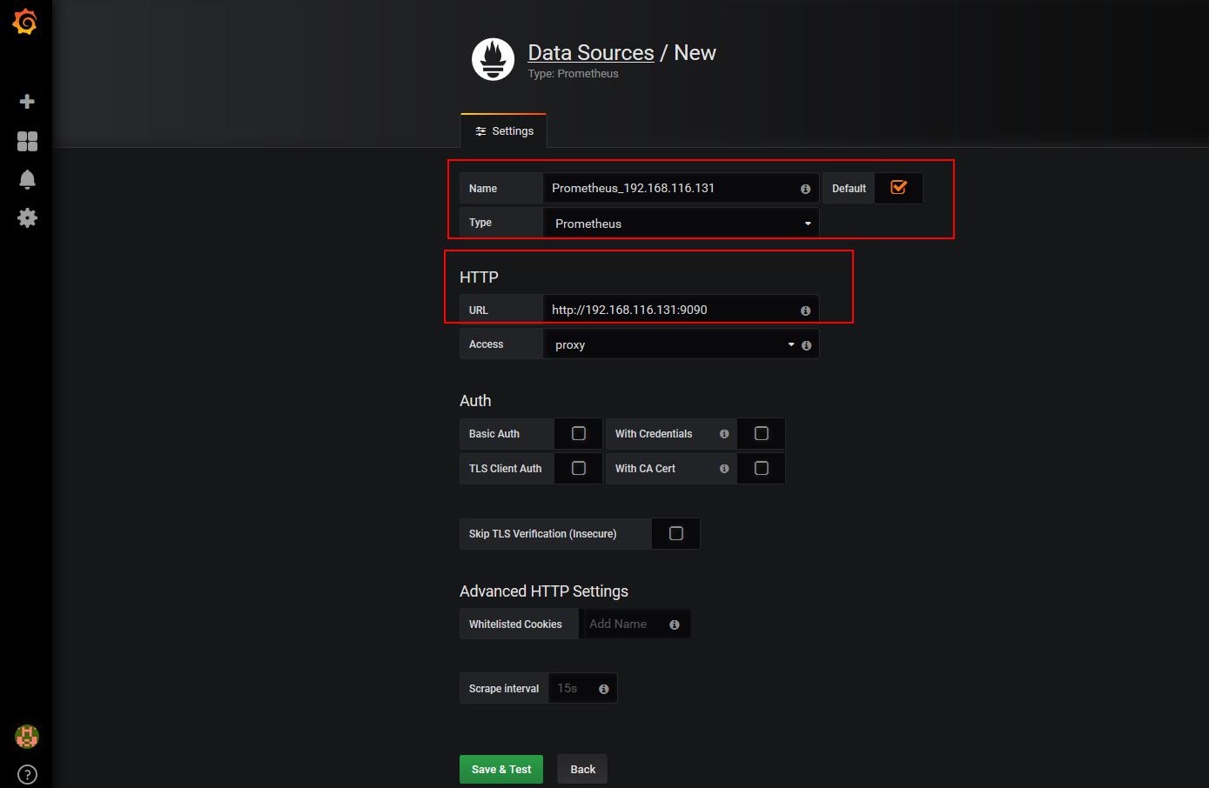Focus the Name input field

pyautogui.click(x=681, y=188)
